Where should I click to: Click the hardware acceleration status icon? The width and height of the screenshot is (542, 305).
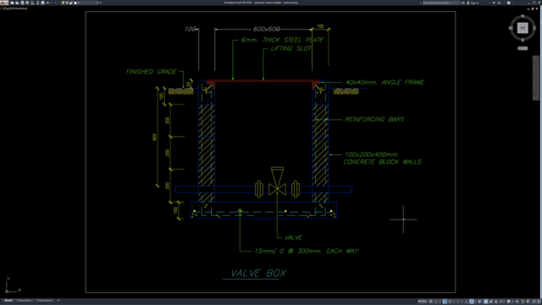528,302
